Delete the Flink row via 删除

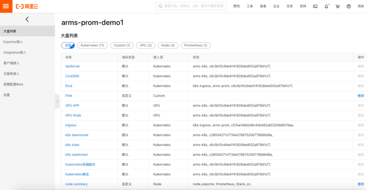(361, 96)
